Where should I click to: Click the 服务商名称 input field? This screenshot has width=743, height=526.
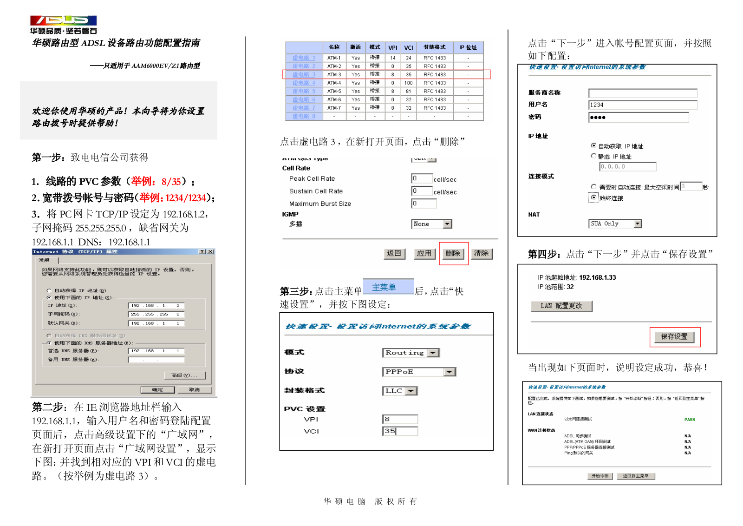643,93
